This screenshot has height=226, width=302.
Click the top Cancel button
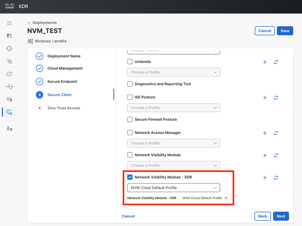[x=265, y=31]
